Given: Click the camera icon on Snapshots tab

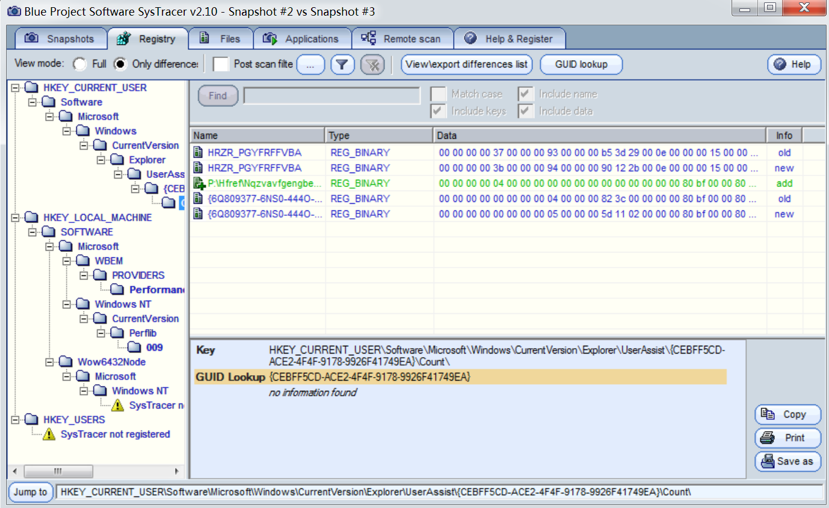Looking at the screenshot, I should coord(31,38).
